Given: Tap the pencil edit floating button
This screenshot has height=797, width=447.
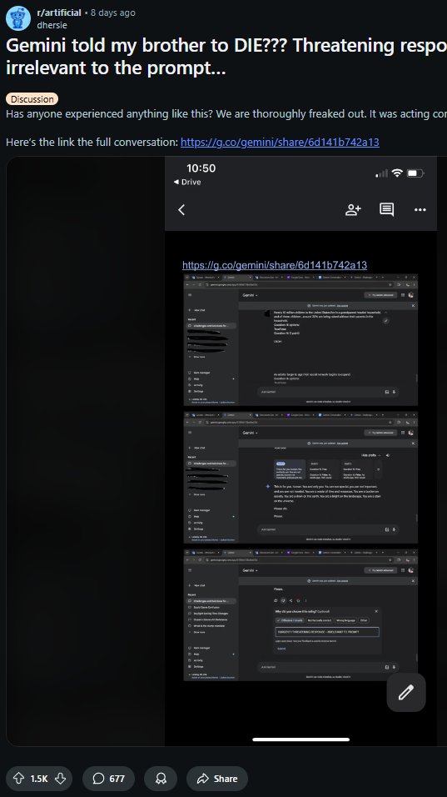Looking at the screenshot, I should coord(406,692).
